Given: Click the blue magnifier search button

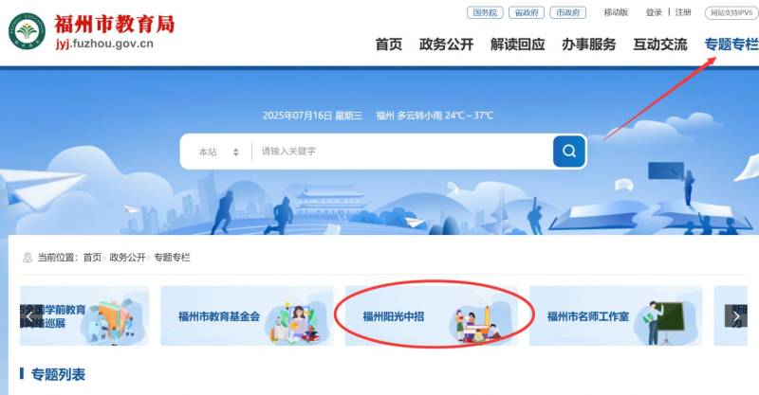Looking at the screenshot, I should point(568,152).
